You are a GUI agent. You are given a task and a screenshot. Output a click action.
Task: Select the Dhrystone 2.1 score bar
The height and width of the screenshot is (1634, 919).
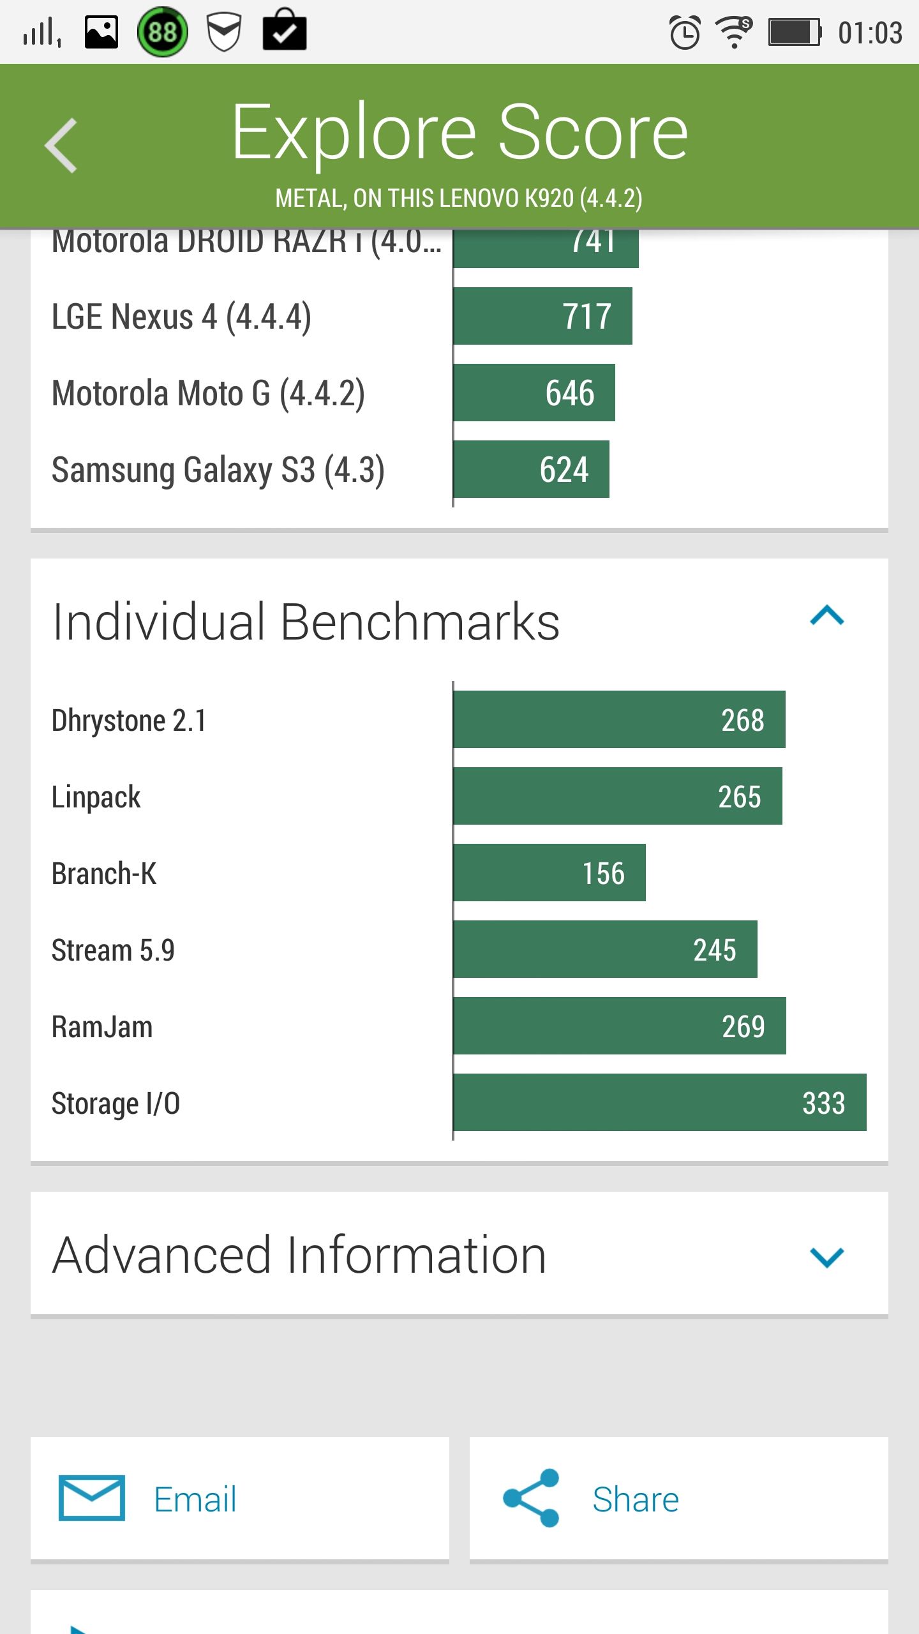pyautogui.click(x=619, y=719)
